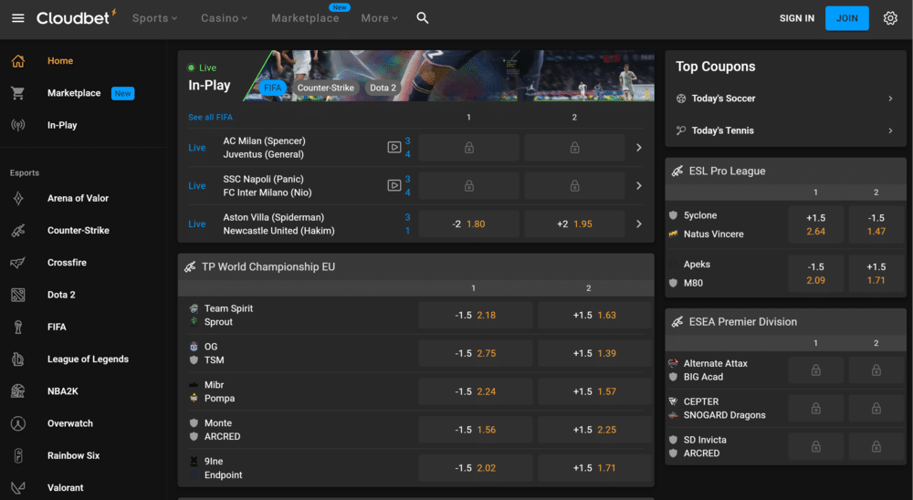
Task: Click the NBA2K basketball icon
Action: pos(18,391)
